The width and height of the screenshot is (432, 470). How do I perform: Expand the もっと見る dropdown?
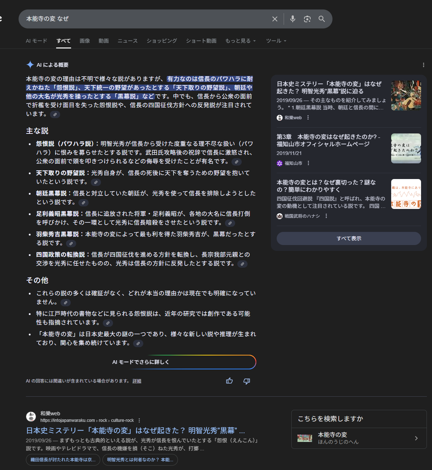coord(241,41)
